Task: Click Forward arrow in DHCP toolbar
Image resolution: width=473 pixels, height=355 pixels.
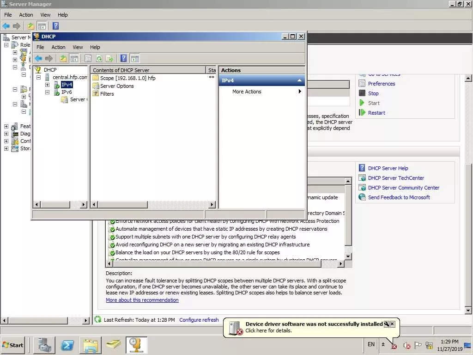Action: 49,58
